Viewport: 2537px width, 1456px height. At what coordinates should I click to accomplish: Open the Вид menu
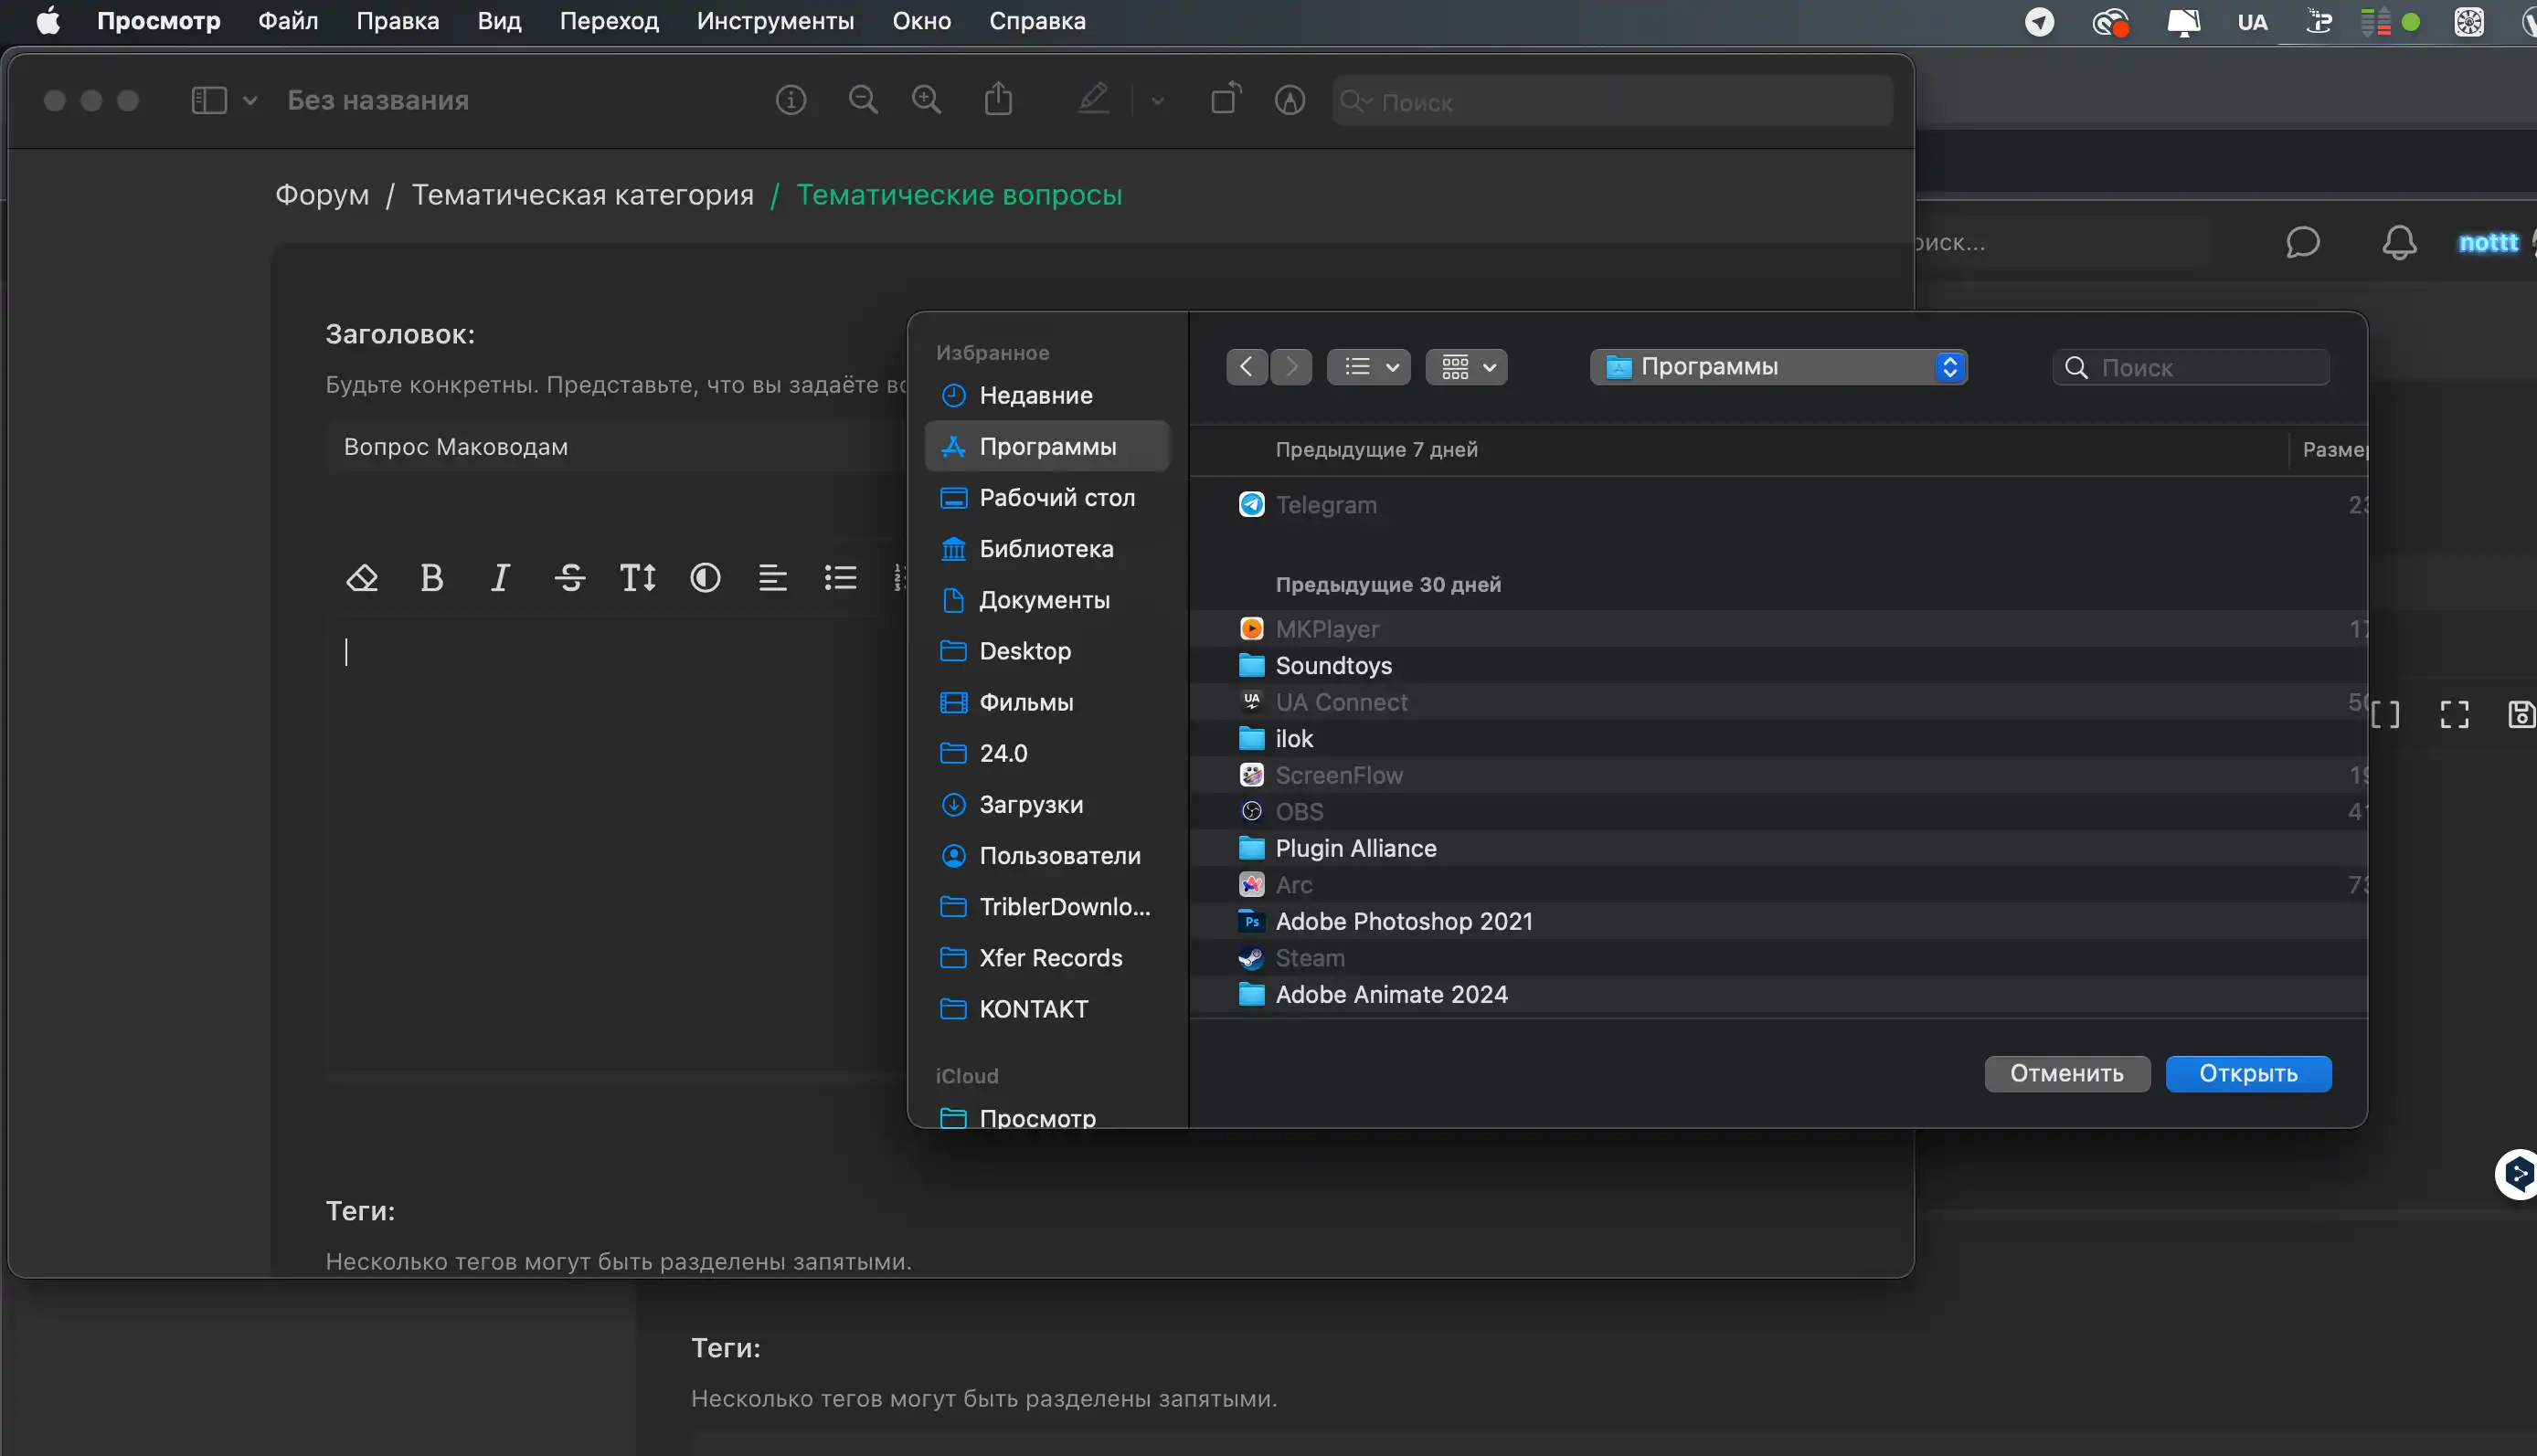point(499,21)
